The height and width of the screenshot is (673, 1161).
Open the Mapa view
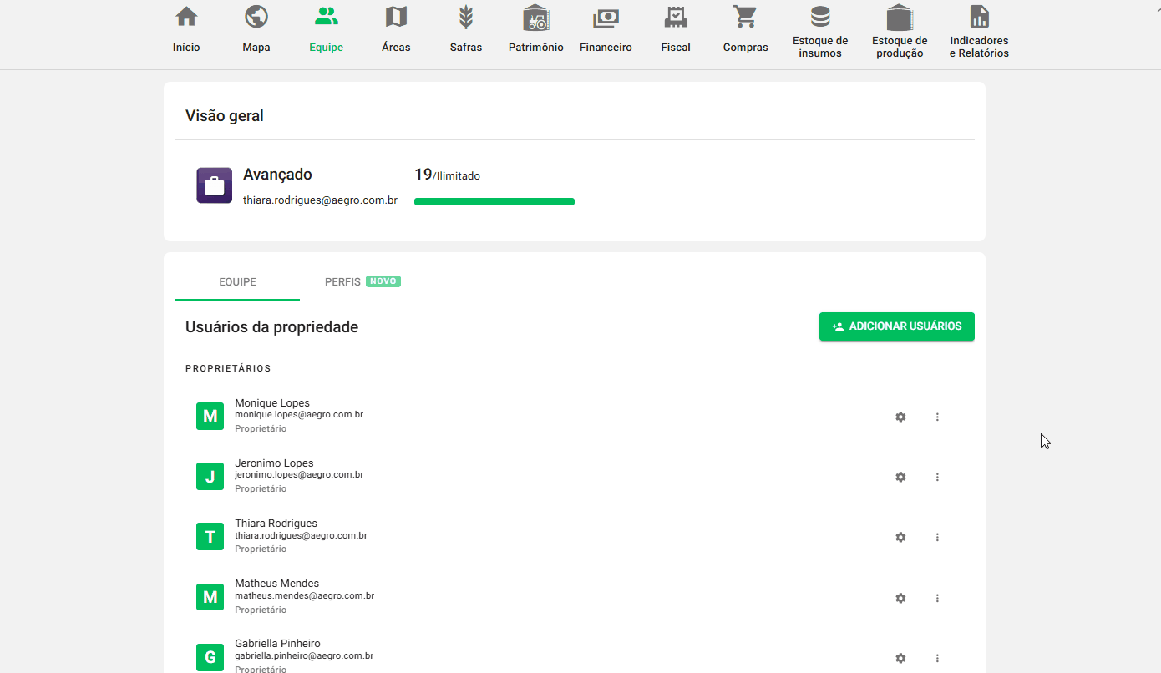(x=256, y=28)
